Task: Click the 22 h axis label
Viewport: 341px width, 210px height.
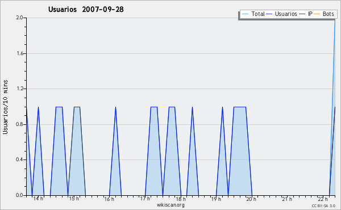Action: [x=323, y=199]
